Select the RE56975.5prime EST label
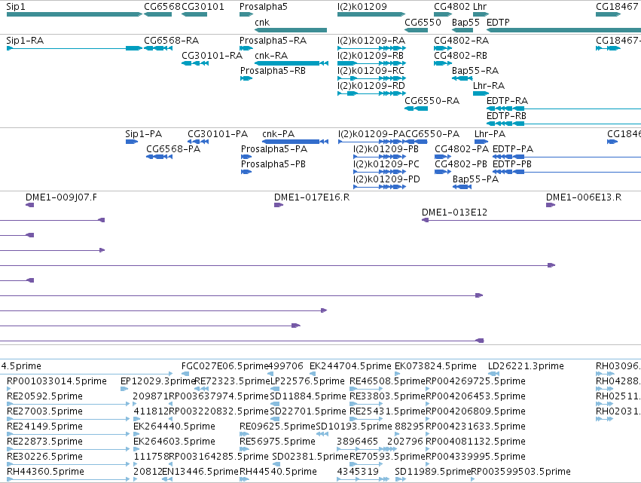641x483 pixels. (278, 442)
